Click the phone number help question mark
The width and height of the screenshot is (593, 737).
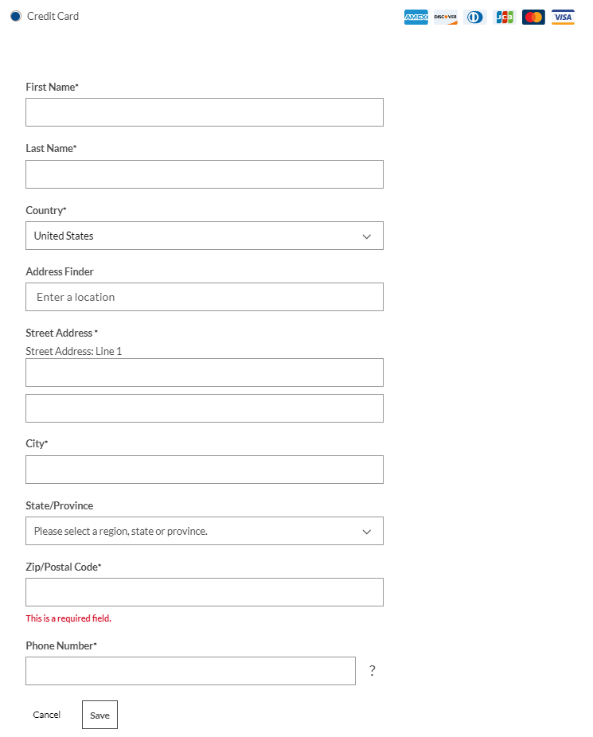pyautogui.click(x=372, y=671)
